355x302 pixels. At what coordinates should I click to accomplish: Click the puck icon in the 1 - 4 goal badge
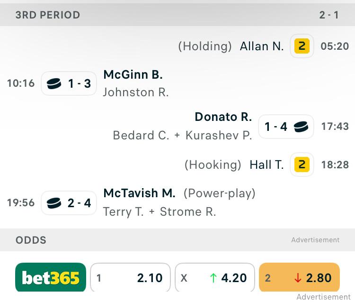(x=301, y=127)
